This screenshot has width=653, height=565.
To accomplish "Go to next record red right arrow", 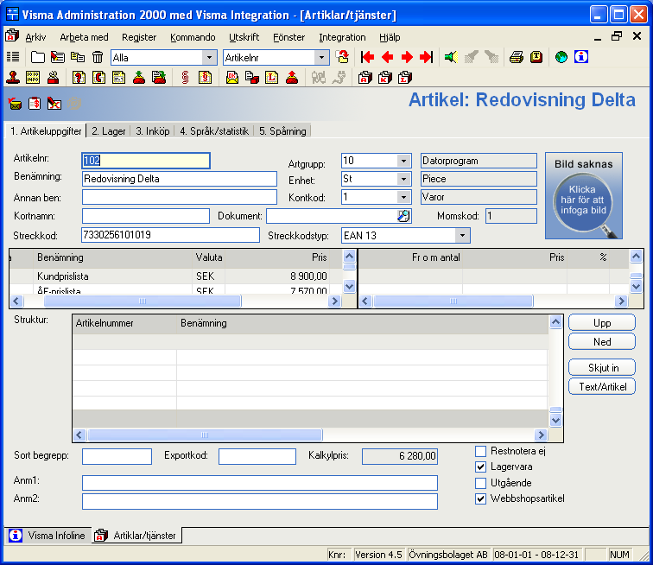I will point(407,57).
